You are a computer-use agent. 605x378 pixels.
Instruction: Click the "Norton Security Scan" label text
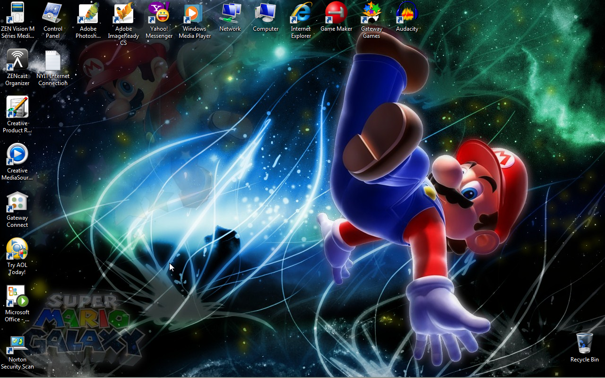(17, 363)
